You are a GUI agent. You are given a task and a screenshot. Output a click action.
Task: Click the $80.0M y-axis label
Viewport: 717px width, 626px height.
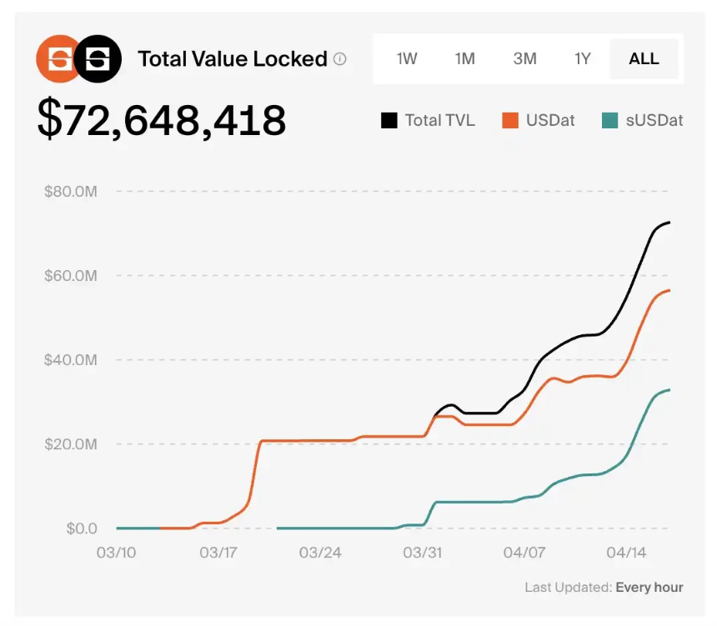[x=71, y=192]
